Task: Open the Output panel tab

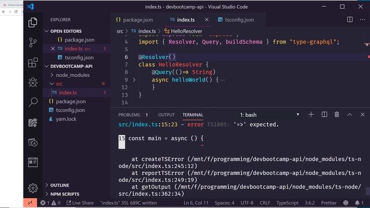Action: pos(166,115)
